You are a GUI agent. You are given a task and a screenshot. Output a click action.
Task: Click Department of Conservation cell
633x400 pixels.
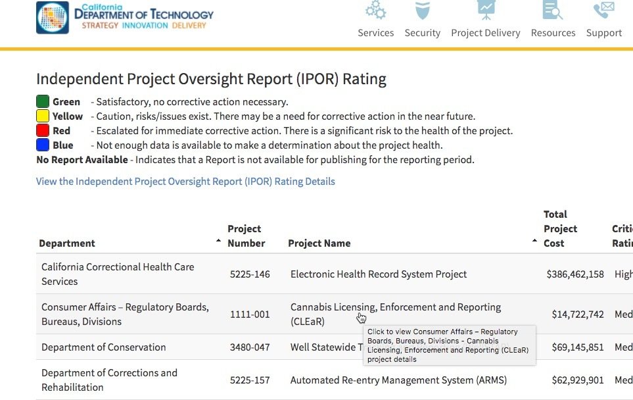click(104, 347)
